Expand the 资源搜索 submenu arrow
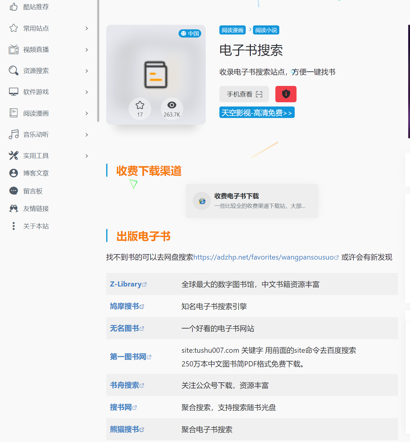The height and width of the screenshot is (442, 410). coord(87,71)
